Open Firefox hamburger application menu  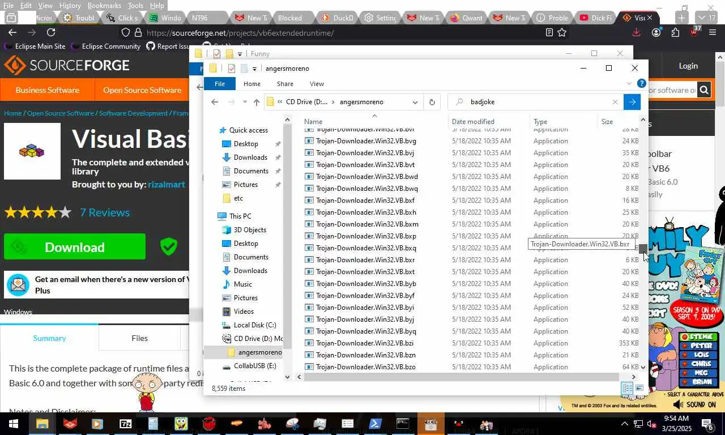713,33
